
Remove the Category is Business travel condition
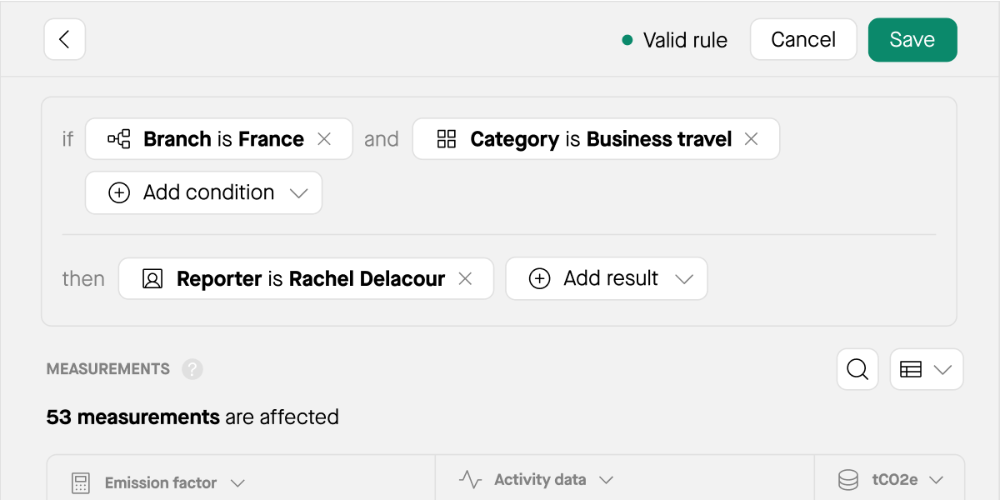[x=751, y=139]
